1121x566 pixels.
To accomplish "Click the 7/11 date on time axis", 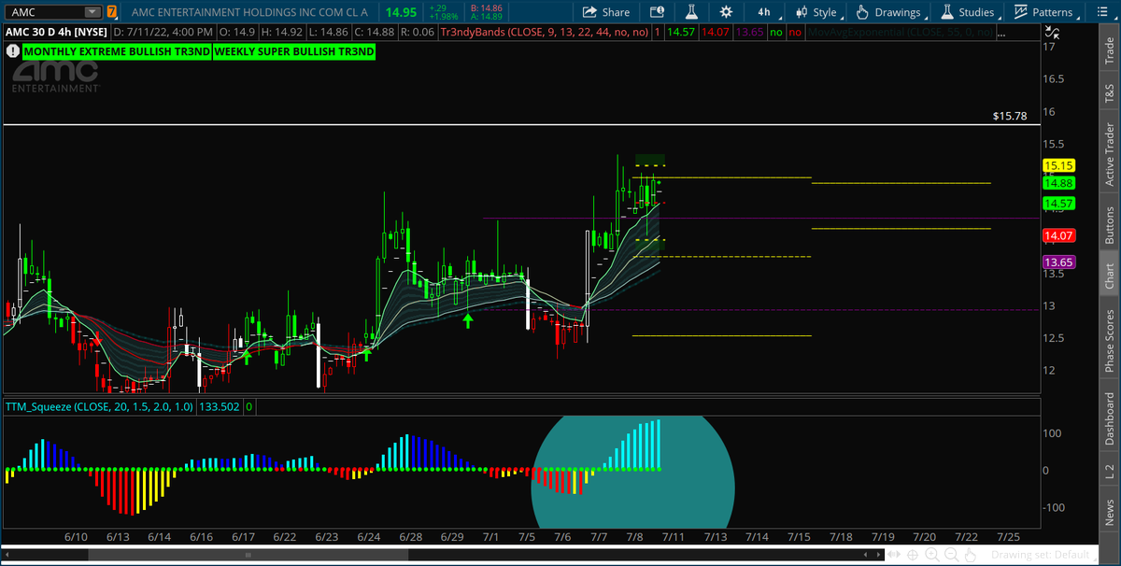I will 673,537.
